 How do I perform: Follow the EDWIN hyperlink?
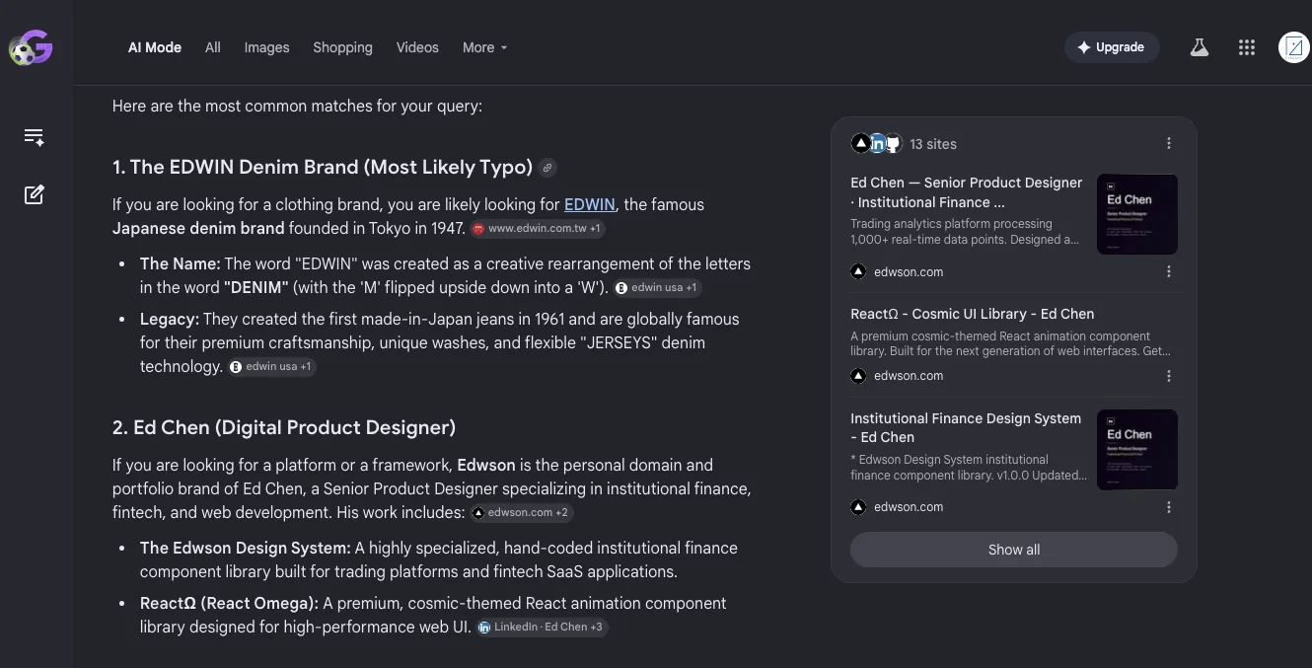[590, 204]
